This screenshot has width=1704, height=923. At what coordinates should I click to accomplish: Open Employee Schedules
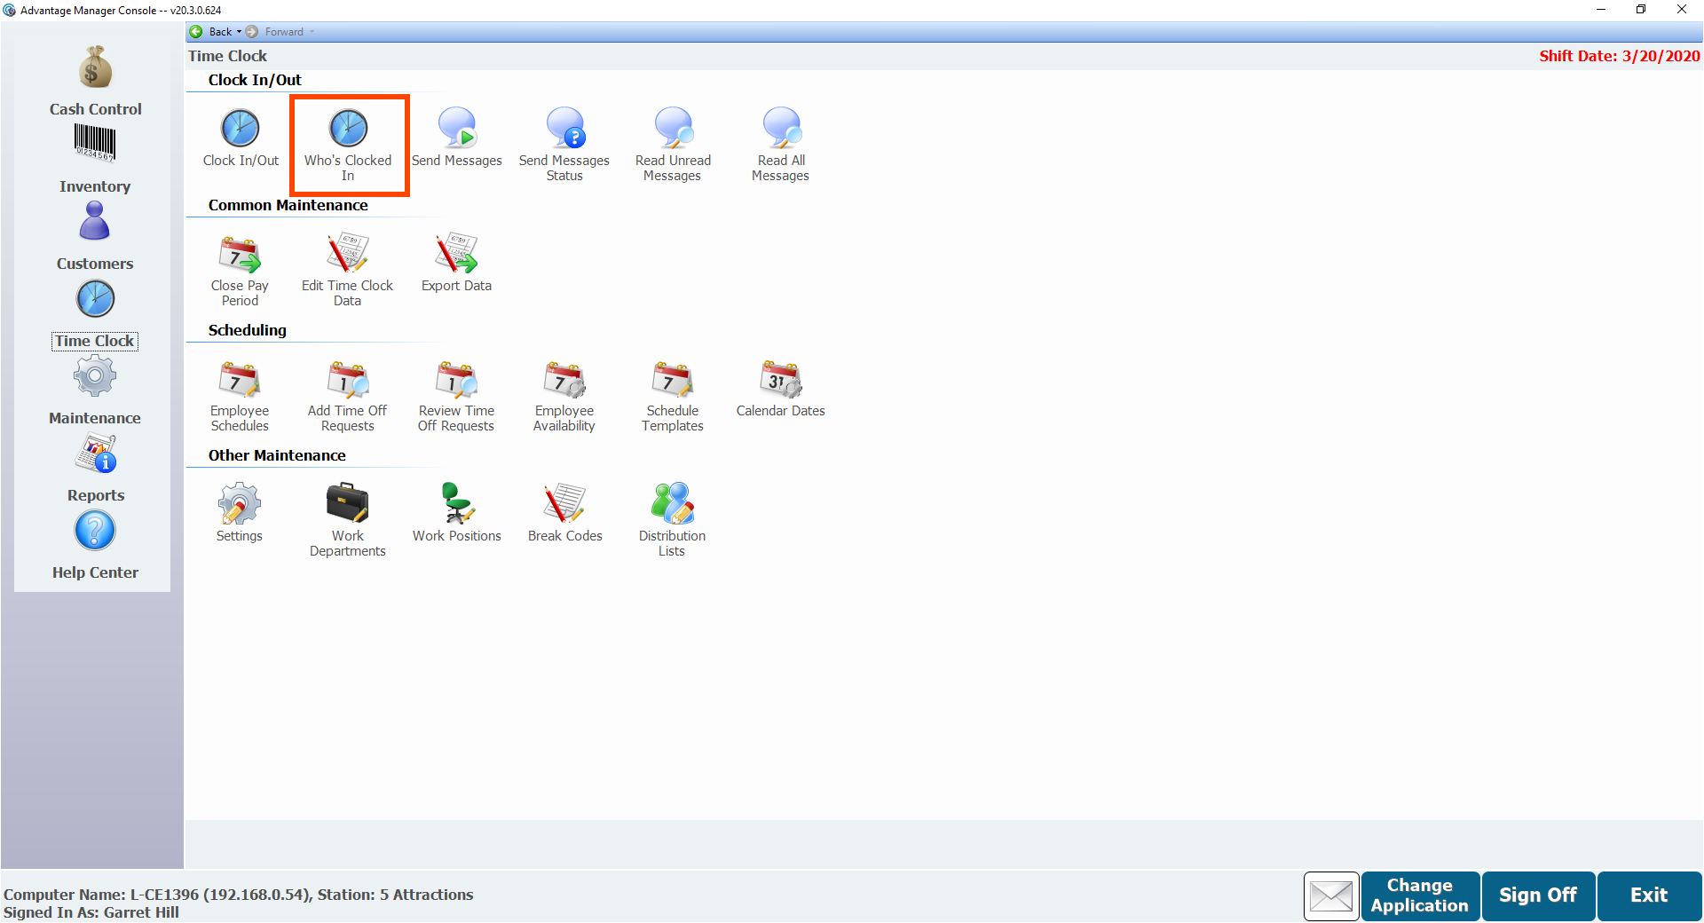pos(240,380)
